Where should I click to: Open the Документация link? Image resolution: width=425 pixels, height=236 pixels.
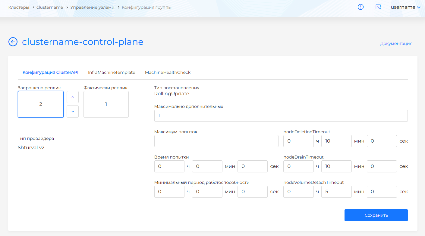click(x=396, y=43)
